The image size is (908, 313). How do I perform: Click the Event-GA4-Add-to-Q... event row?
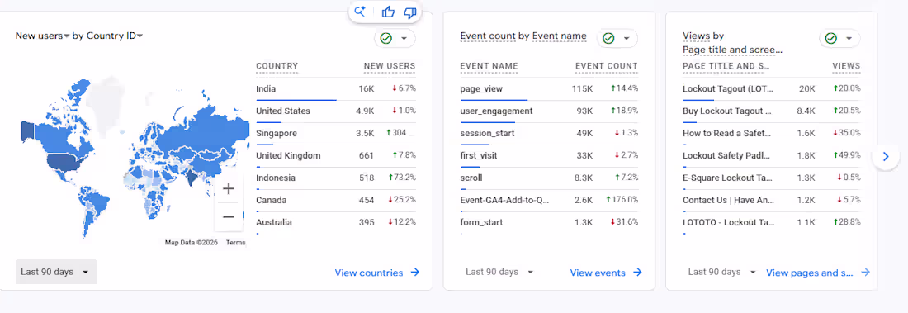point(549,201)
